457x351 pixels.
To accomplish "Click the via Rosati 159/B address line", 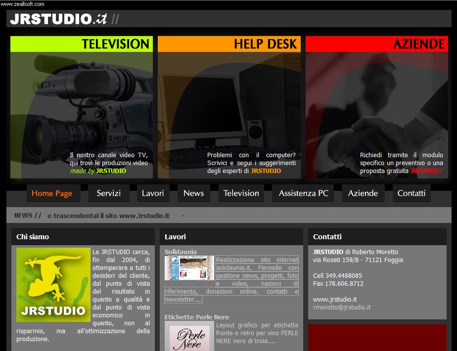I will point(358,260).
